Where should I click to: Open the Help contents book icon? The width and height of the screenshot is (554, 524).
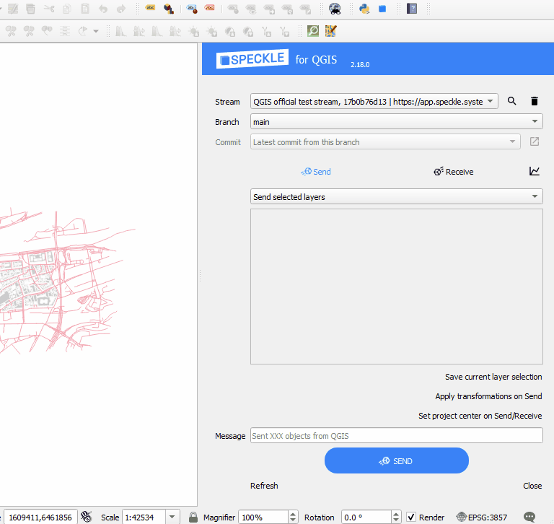(412, 9)
